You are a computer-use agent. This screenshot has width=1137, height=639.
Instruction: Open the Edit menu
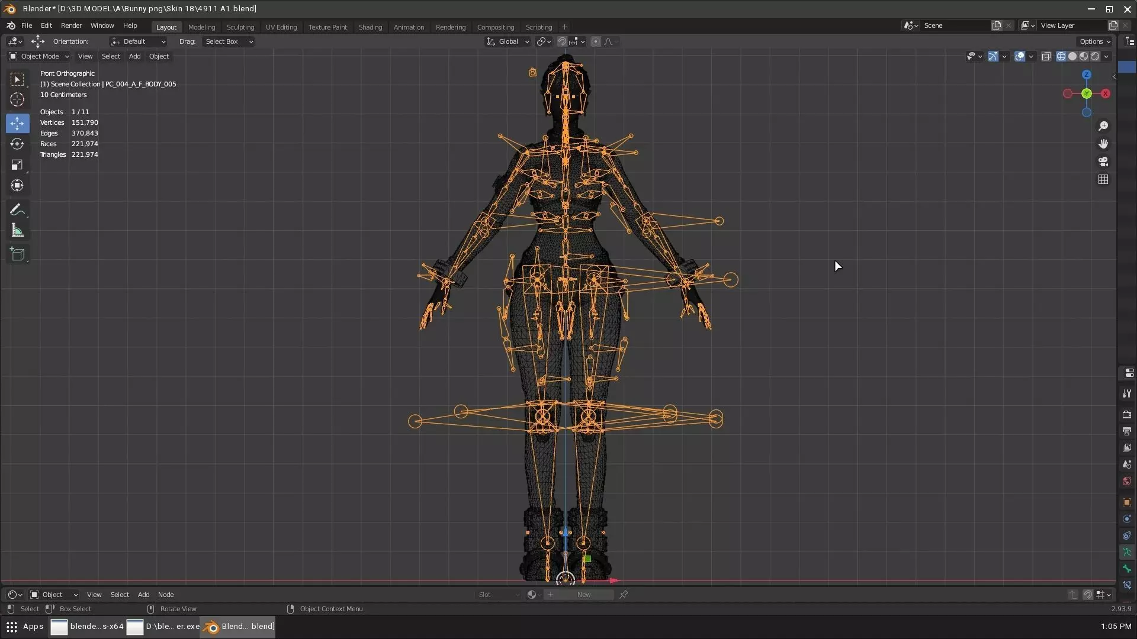click(x=46, y=25)
